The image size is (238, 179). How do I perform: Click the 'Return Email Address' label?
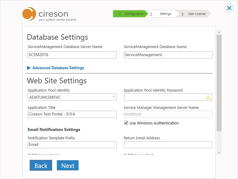point(142,138)
